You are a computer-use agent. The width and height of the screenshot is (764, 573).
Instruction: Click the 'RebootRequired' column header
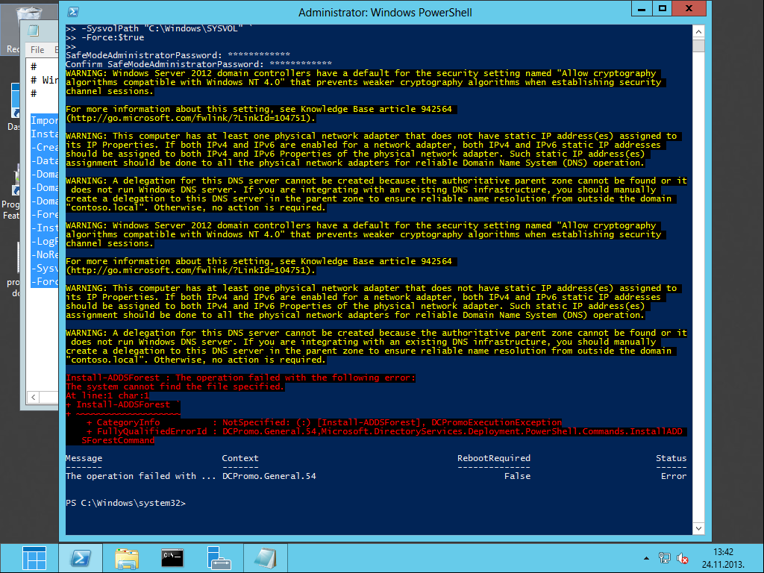(x=494, y=458)
